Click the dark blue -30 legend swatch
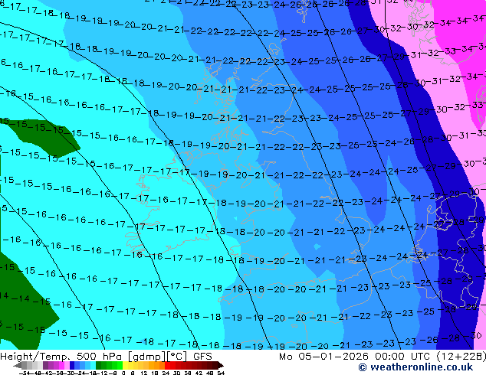This screenshot has height=375, width=486. [72, 365]
